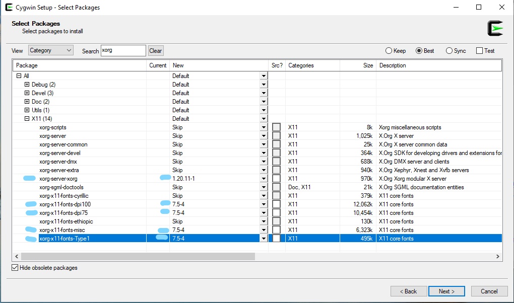Image resolution: width=514 pixels, height=303 pixels.
Task: Open version dropdown for xorg-x11-fonts-dpi100
Action: [x=264, y=204]
